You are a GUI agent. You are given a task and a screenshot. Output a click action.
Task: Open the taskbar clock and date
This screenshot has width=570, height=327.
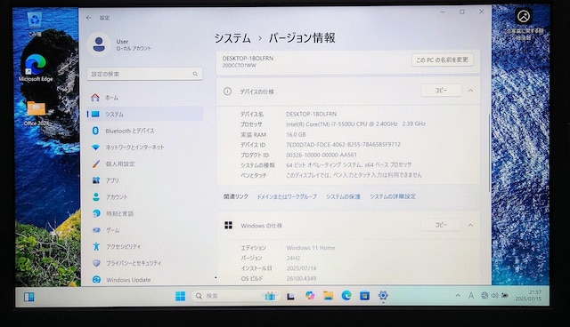tap(528, 296)
